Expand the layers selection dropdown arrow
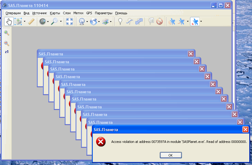The width and height of the screenshot is (252, 165). [x=111, y=21]
